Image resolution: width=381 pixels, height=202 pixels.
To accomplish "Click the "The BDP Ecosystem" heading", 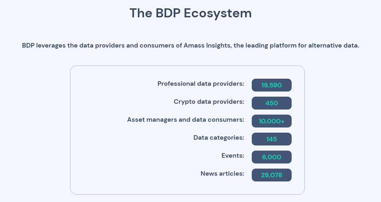I will (x=190, y=13).
